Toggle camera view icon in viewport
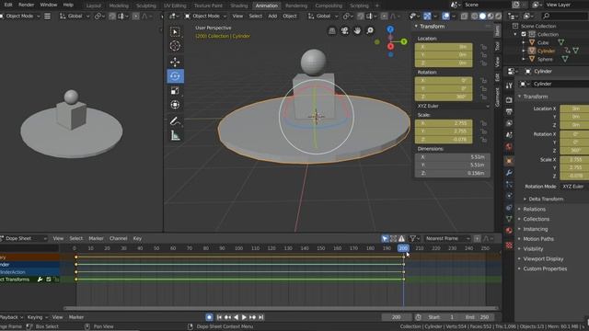The width and height of the screenshot is (589, 331). pos(344,30)
